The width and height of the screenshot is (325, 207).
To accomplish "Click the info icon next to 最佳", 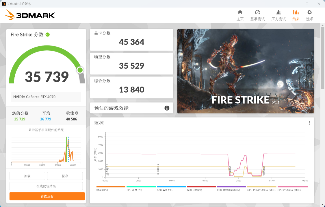I will click(x=77, y=113).
